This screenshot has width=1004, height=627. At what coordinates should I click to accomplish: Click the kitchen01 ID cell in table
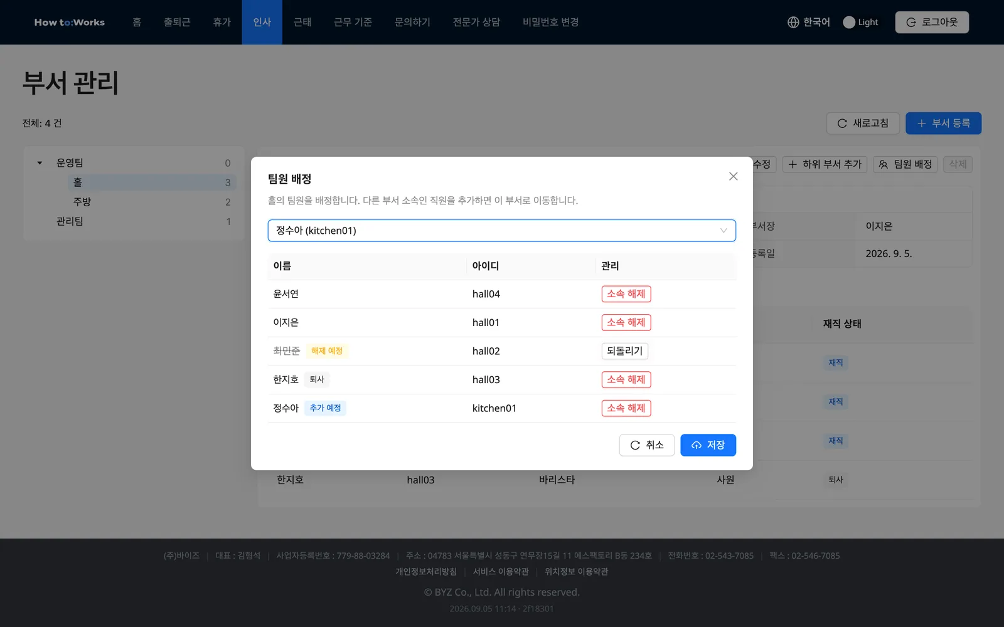(494, 408)
